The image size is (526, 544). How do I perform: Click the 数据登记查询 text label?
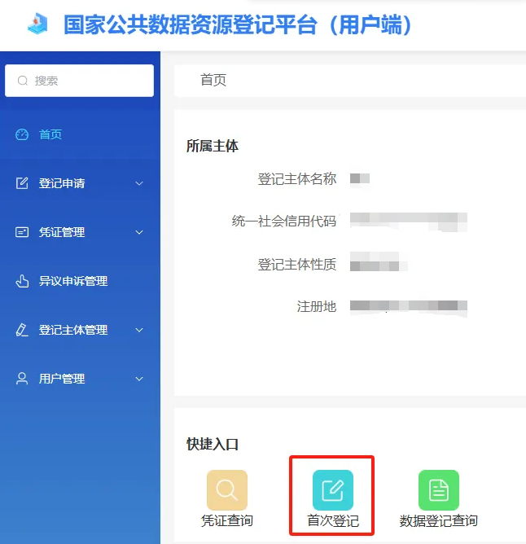tap(438, 521)
